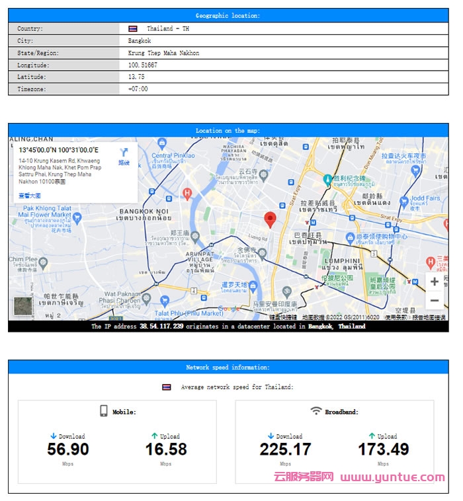Click the Victory Monument green marker

point(327,178)
